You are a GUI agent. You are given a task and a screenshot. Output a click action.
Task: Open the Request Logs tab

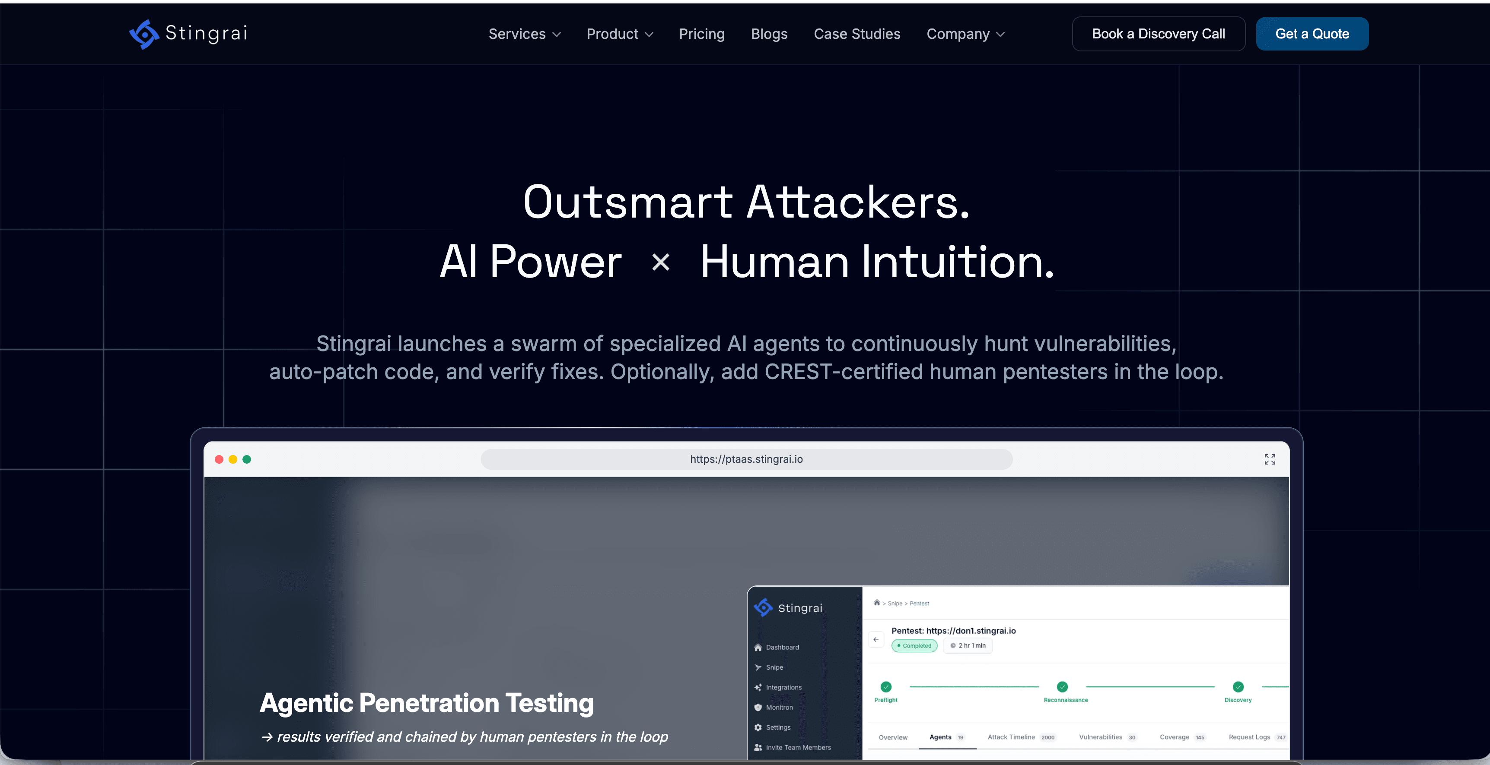pyautogui.click(x=1257, y=737)
